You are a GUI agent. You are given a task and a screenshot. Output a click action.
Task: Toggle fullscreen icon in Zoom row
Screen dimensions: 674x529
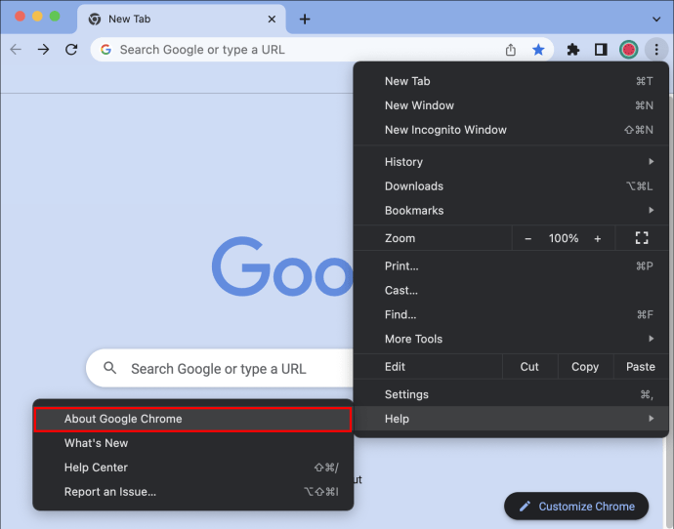pos(642,238)
